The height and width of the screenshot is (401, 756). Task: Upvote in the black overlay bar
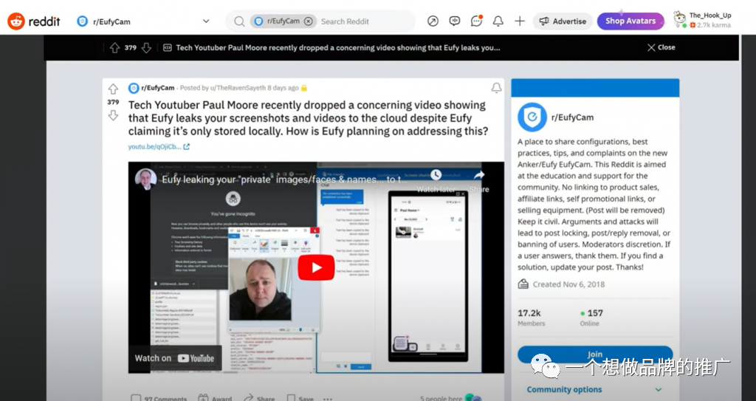click(x=114, y=48)
